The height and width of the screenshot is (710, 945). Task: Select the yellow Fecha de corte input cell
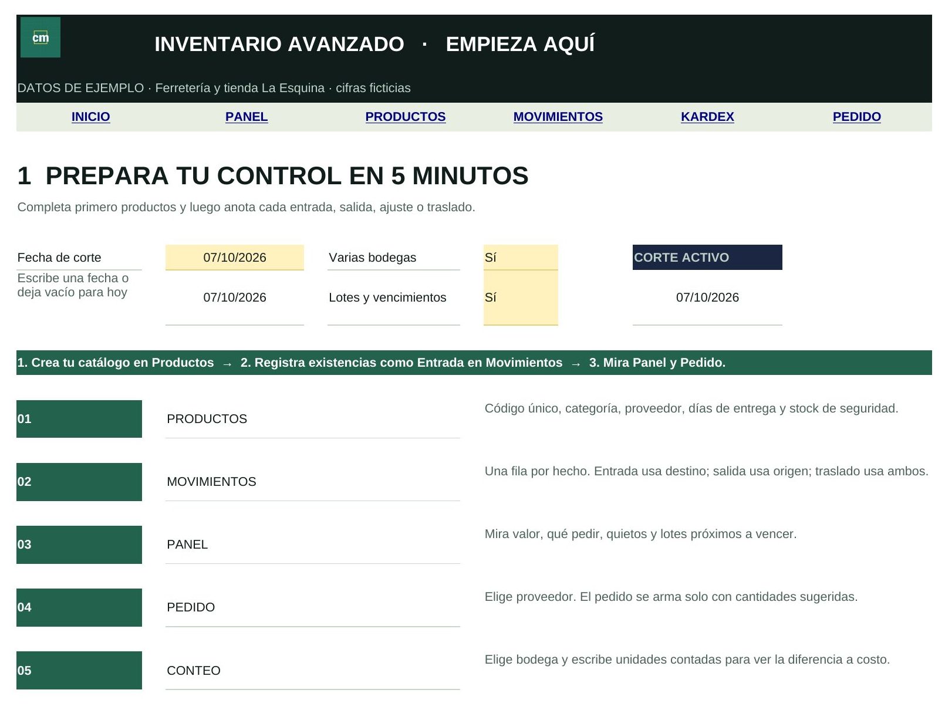235,258
